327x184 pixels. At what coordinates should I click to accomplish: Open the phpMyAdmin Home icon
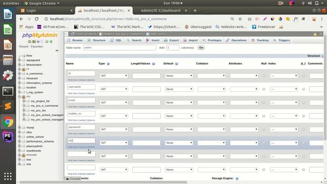tap(30, 41)
